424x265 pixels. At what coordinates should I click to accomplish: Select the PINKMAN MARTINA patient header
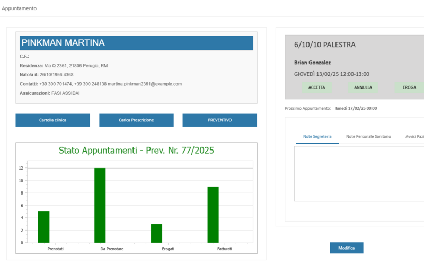point(136,43)
